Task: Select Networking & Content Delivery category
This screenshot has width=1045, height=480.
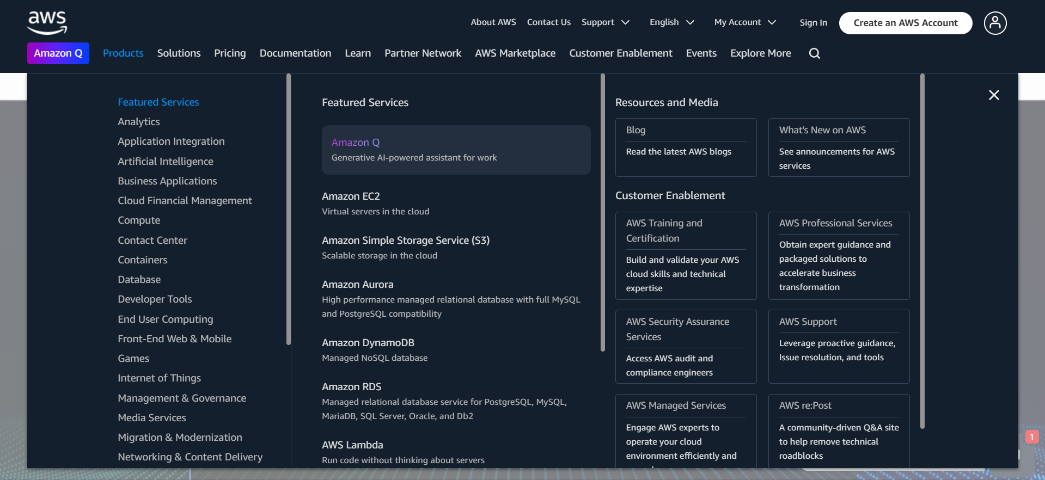Action: click(x=190, y=457)
